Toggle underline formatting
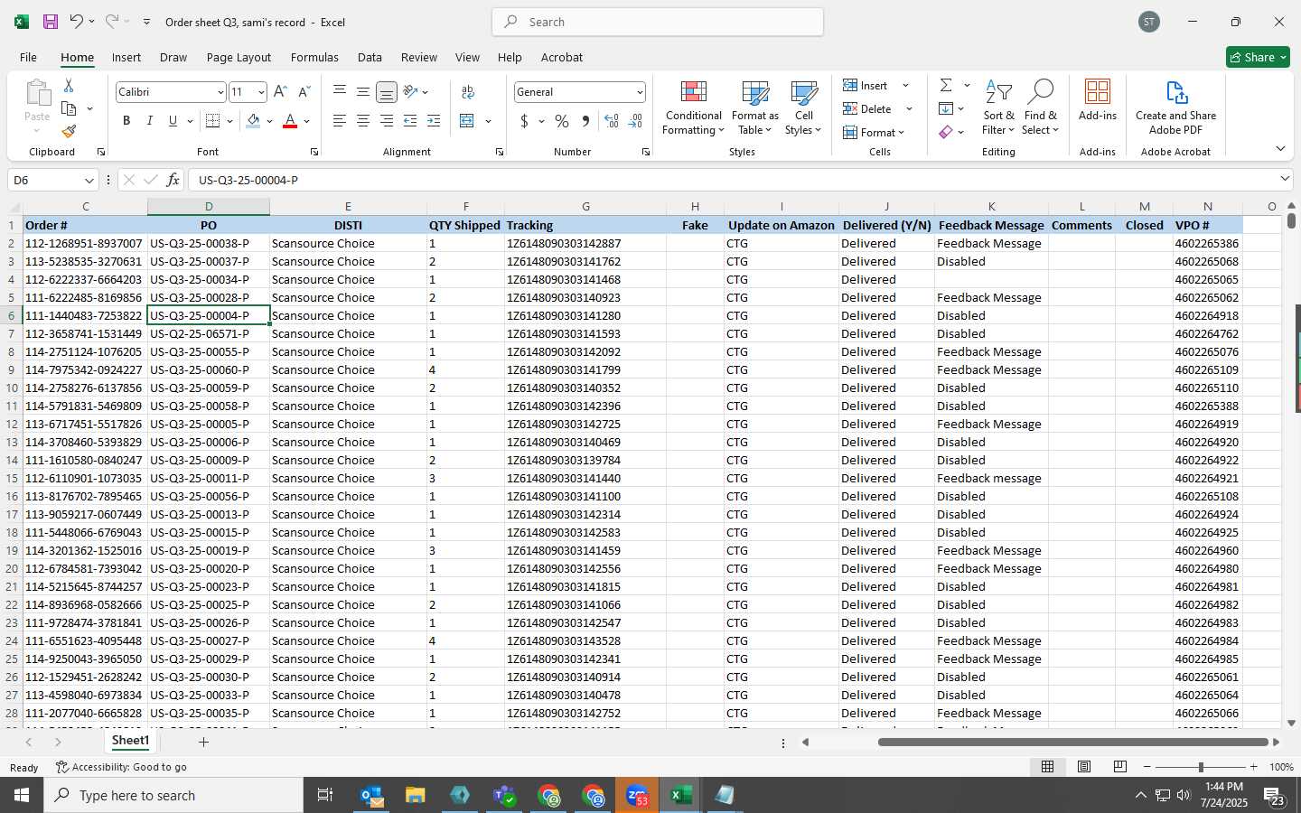 [173, 121]
